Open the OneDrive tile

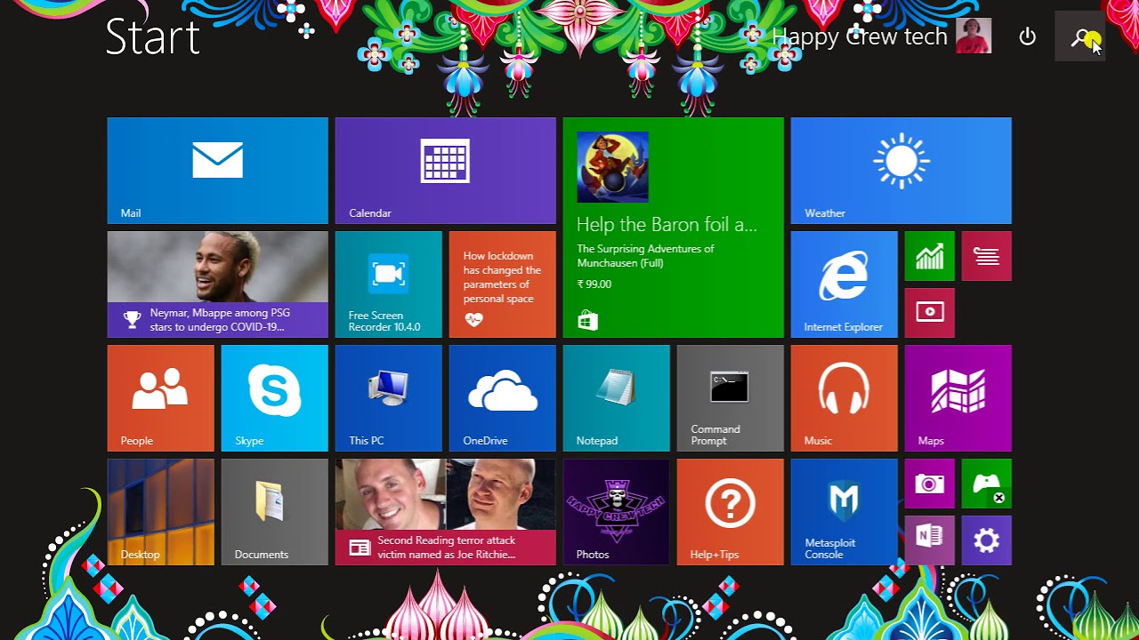coord(502,398)
